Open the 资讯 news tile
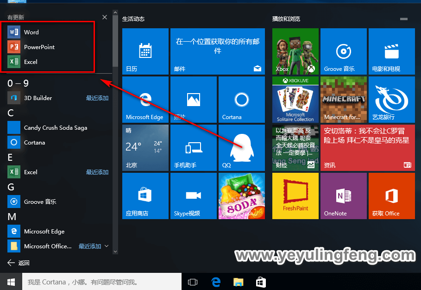The width and height of the screenshot is (421, 290). 368,148
